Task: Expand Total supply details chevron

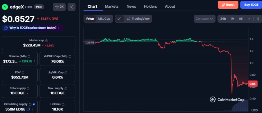Action: (27, 93)
